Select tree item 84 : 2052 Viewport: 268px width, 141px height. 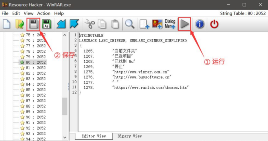point(33,84)
